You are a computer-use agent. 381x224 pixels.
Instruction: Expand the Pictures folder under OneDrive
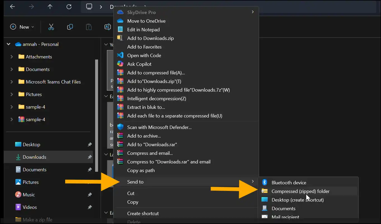click(x=12, y=94)
